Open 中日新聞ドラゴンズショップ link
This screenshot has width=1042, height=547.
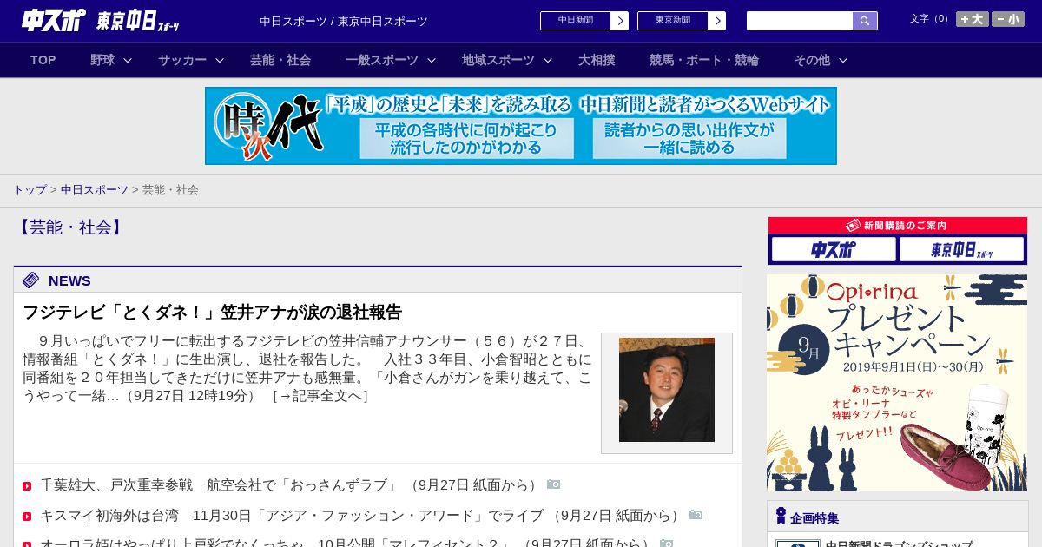point(899,544)
